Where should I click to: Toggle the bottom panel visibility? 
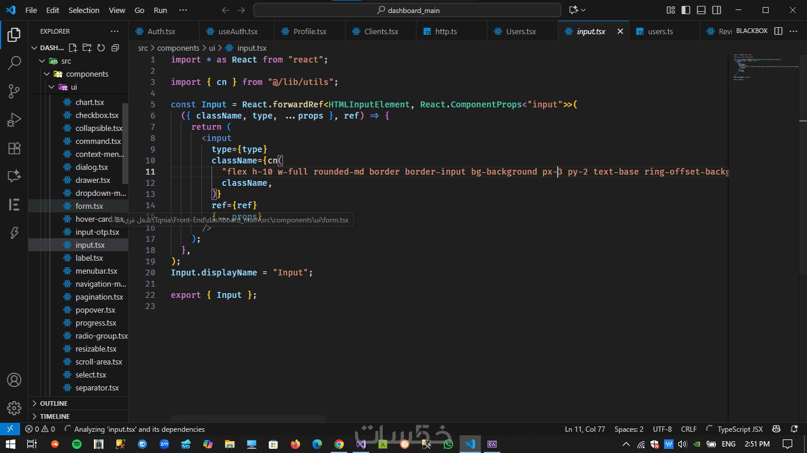pos(701,10)
